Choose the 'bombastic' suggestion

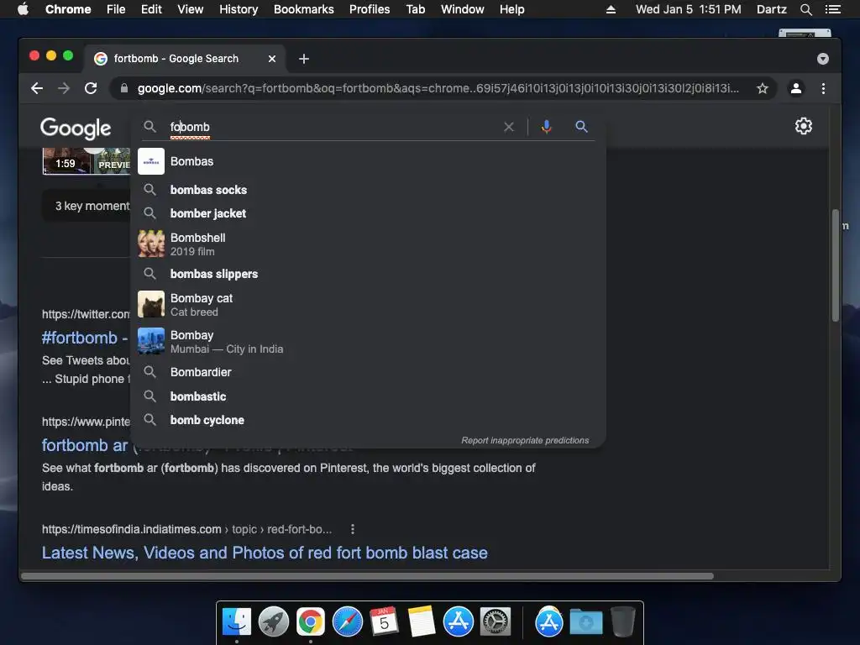coord(368,396)
